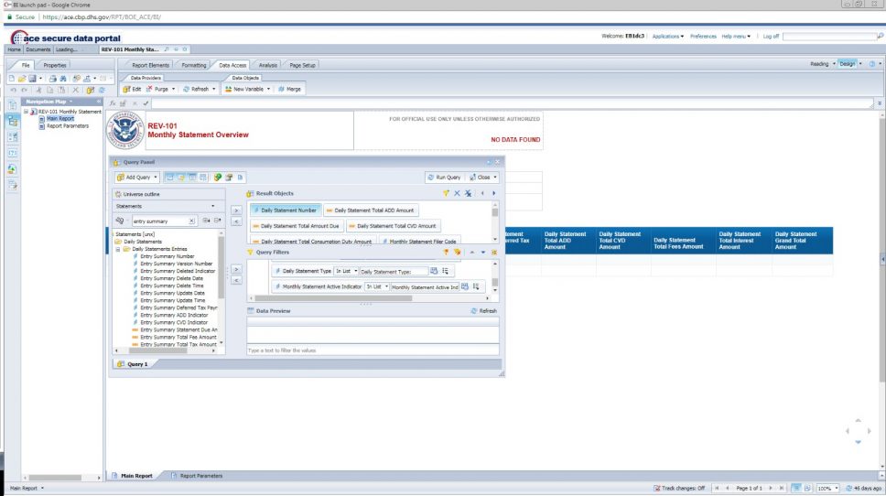Switch to the Analysis ribbon tab

(x=267, y=66)
